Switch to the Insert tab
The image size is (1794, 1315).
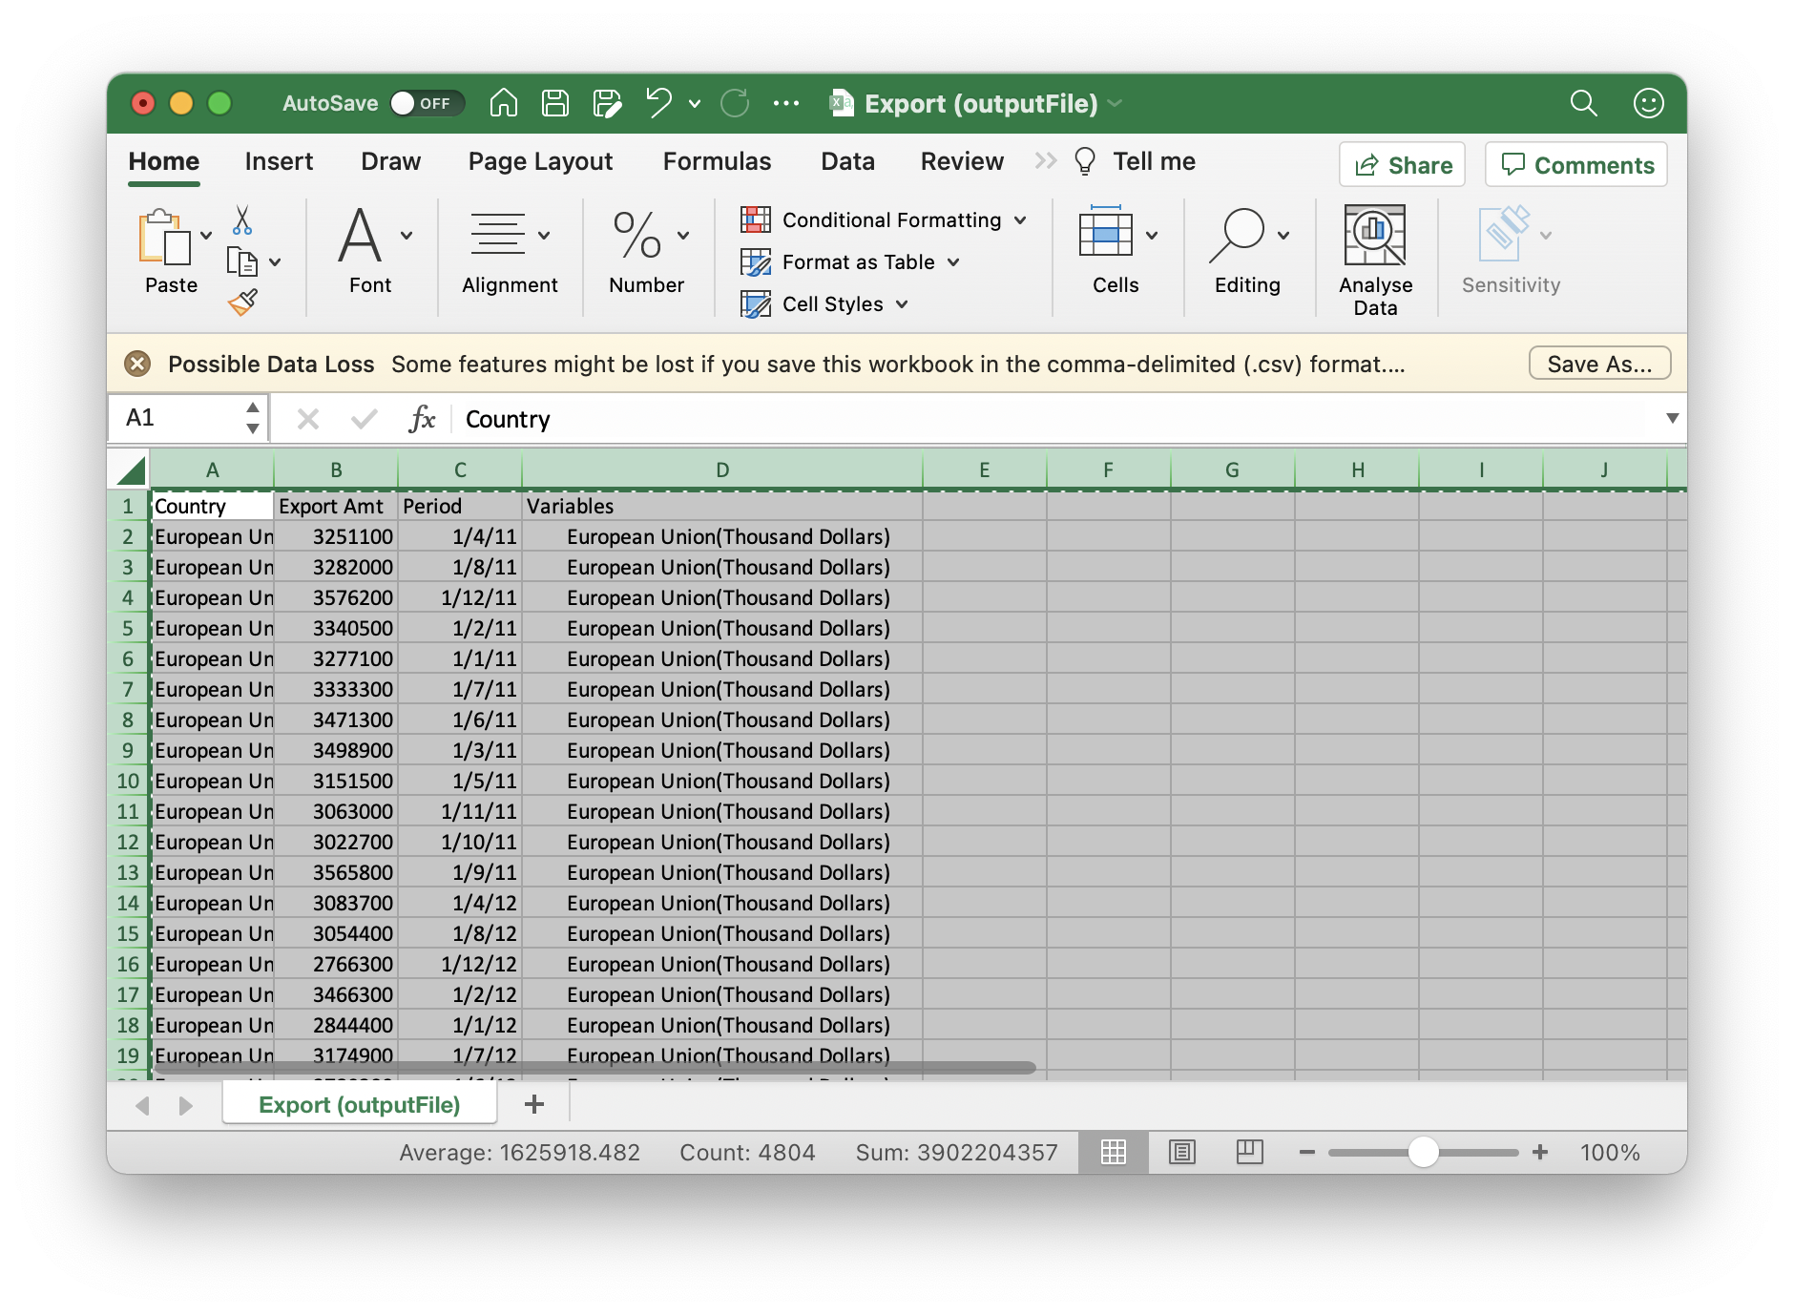[279, 161]
